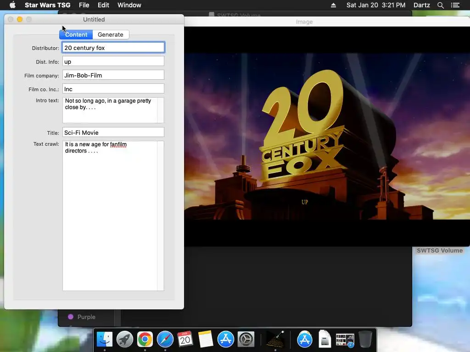Click the 20th Century Fox preview image

[x=327, y=137]
